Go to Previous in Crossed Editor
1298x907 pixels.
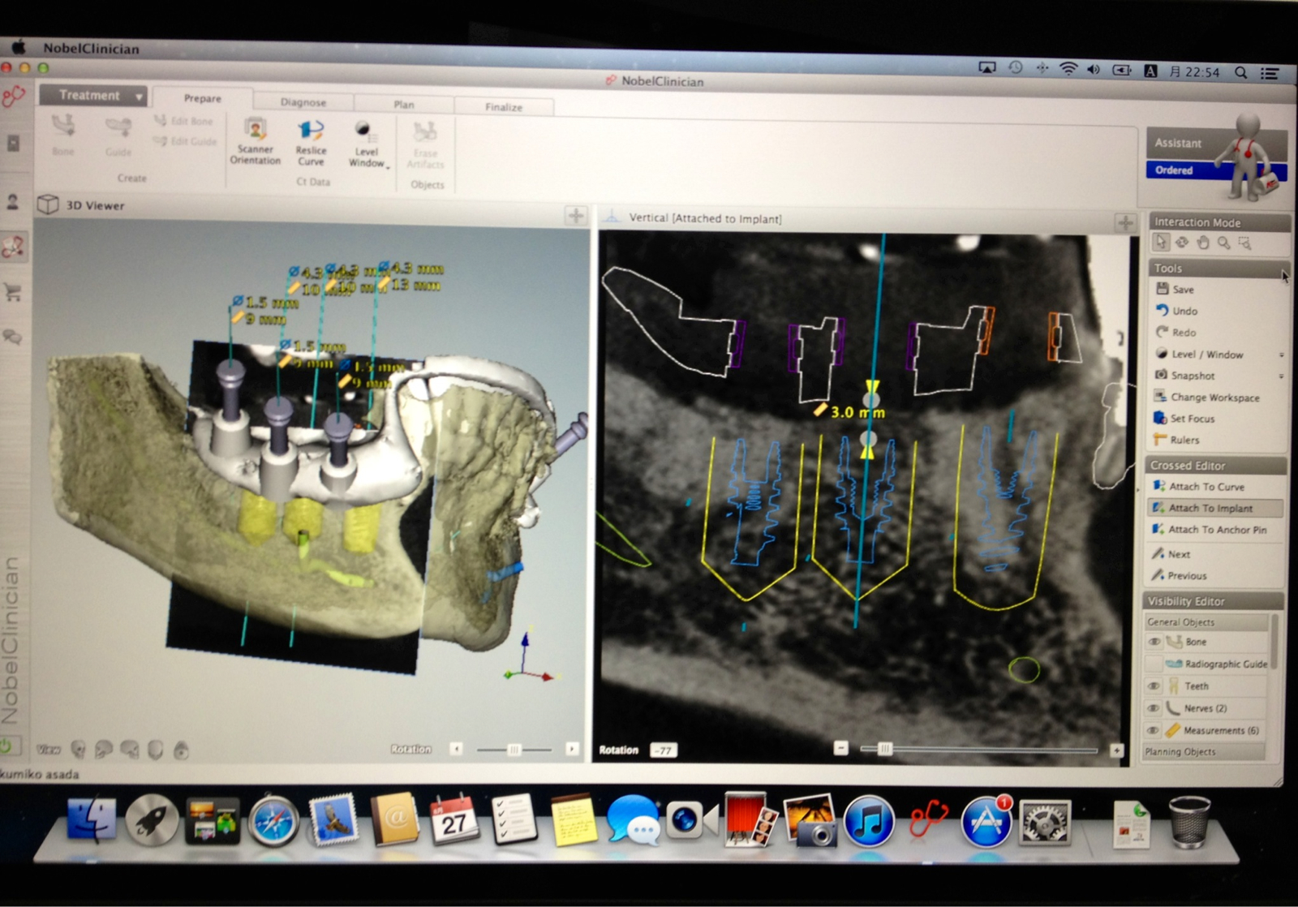1179,575
